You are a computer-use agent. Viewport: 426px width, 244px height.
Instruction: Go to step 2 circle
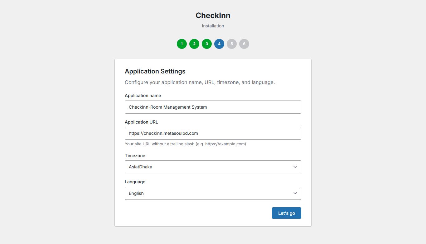[x=194, y=44]
